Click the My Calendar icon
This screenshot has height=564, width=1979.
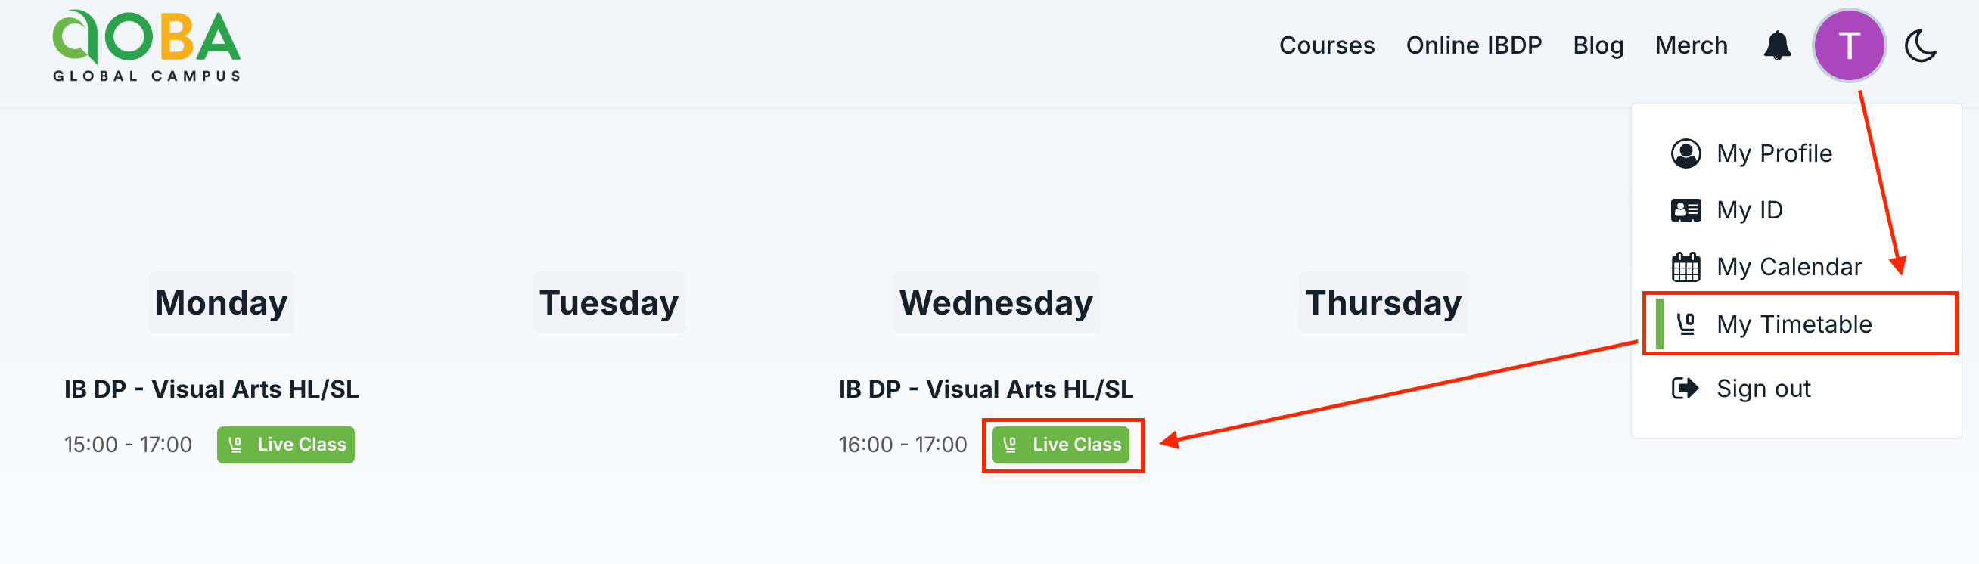pyautogui.click(x=1685, y=267)
